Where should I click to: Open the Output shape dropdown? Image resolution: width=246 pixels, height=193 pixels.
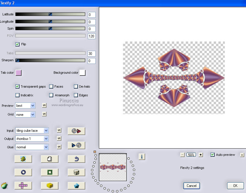click(x=32, y=139)
